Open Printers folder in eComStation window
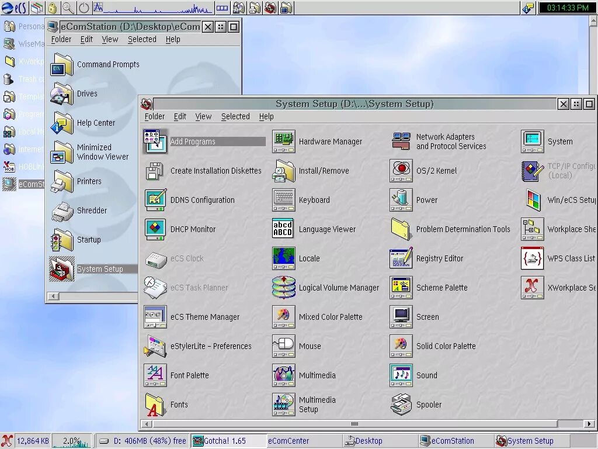598x449 pixels. click(61, 181)
